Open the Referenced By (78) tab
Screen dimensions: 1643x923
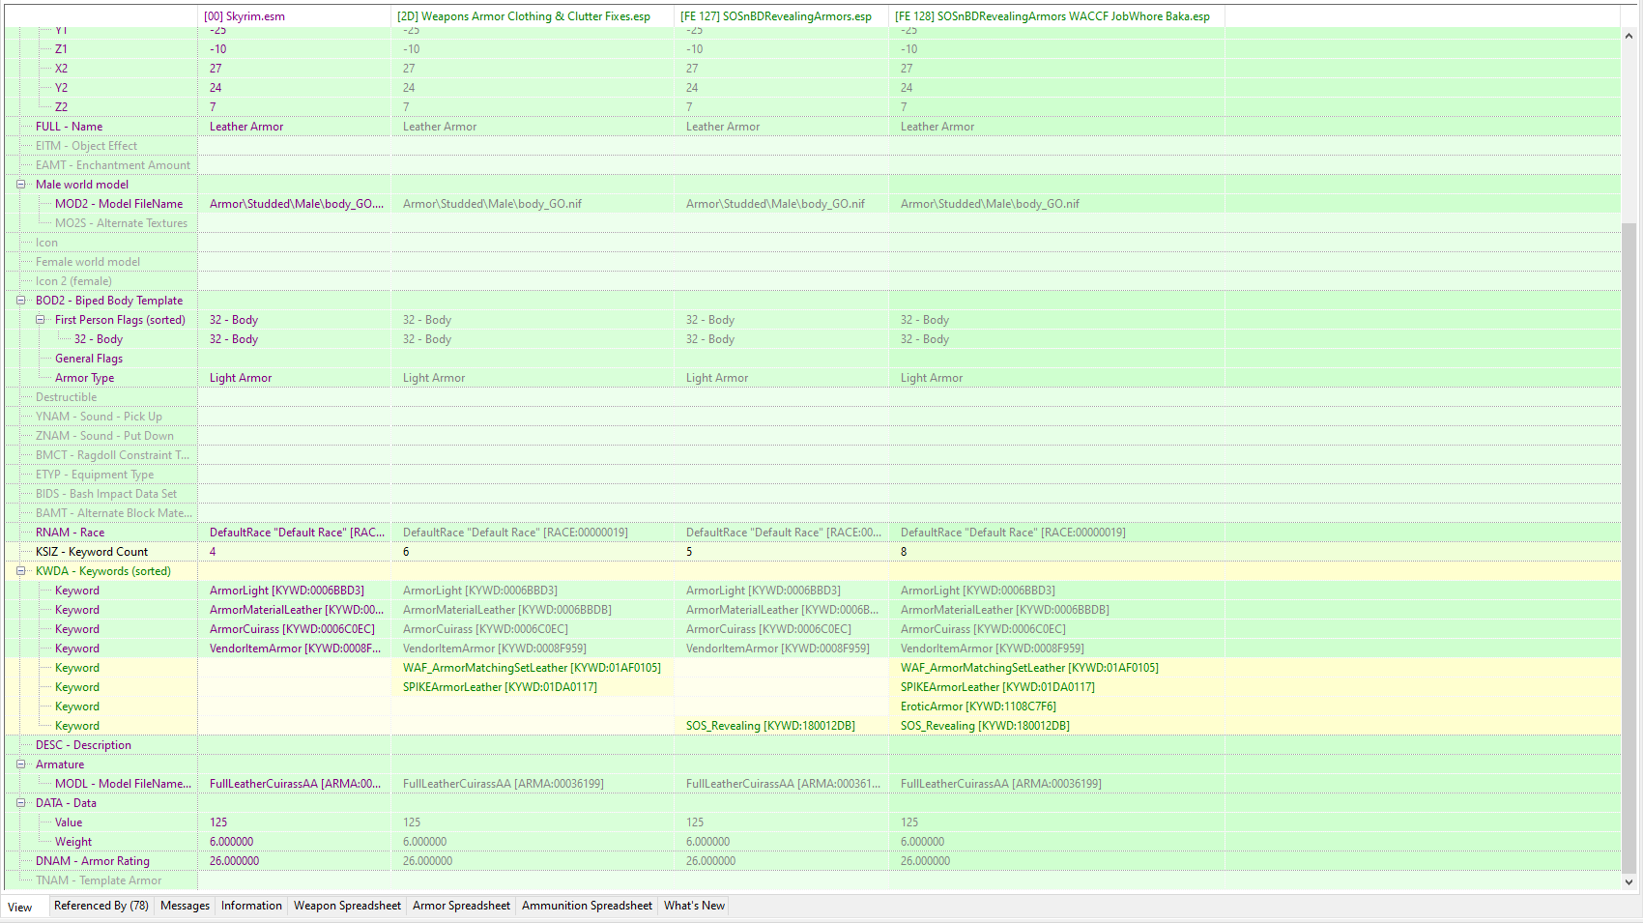[101, 906]
